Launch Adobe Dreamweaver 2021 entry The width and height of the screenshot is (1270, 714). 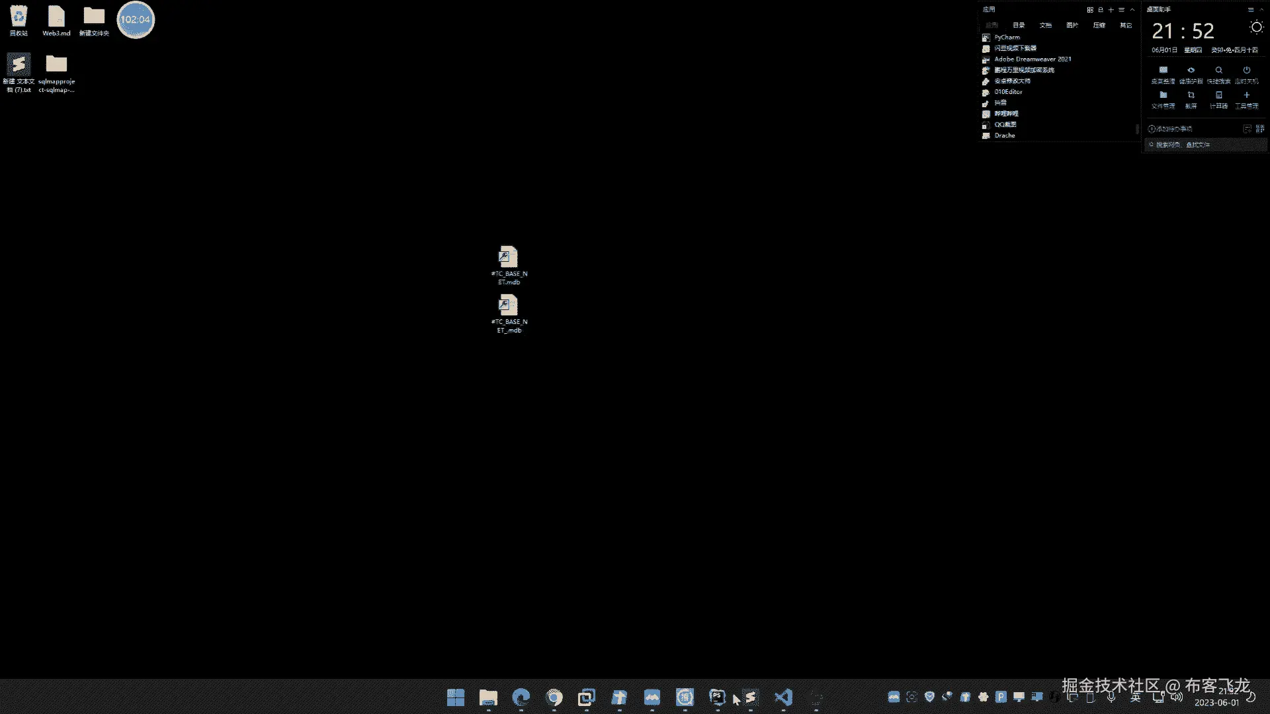(1033, 59)
